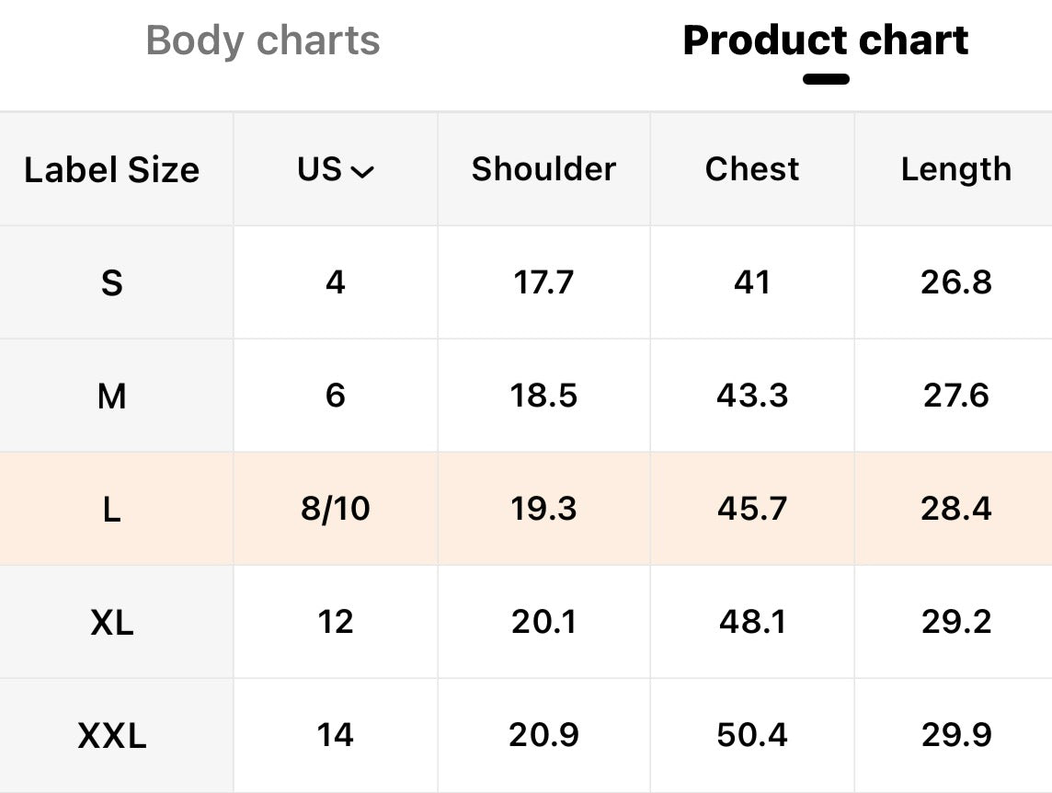Click the Chest column header
The image size is (1052, 793).
tap(752, 168)
